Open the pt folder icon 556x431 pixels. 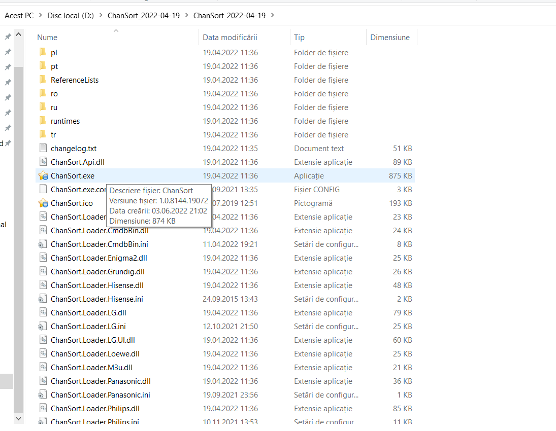coord(43,66)
